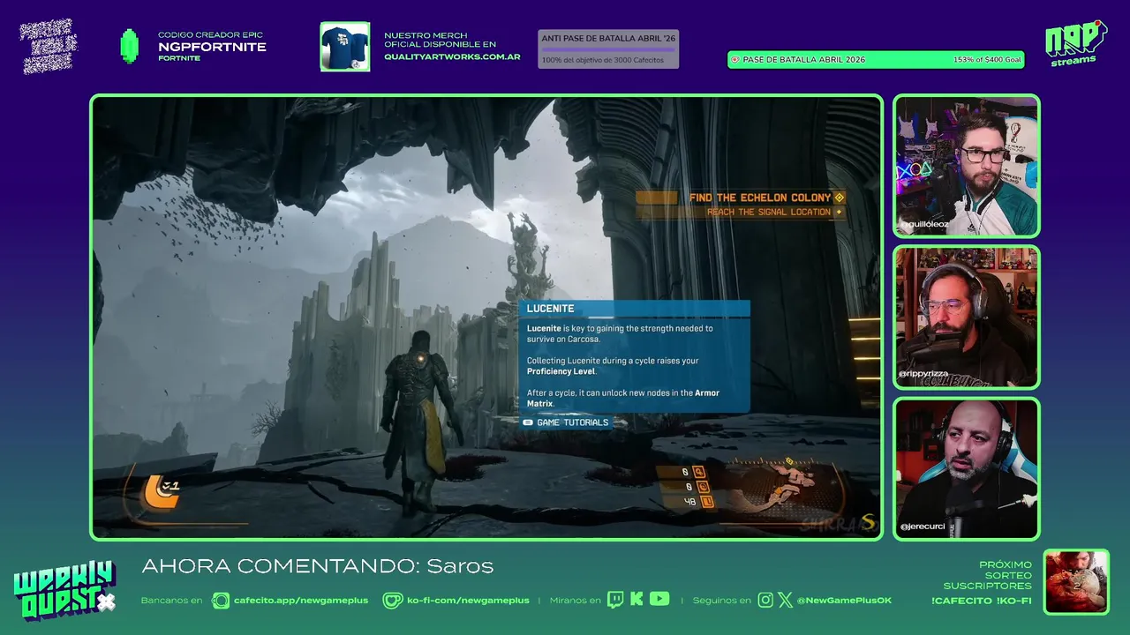Viewport: 1130px width, 635px height.
Task: Click the 'REACH THE SIGNAL LOCATION' sub-objective
Action: (x=769, y=212)
